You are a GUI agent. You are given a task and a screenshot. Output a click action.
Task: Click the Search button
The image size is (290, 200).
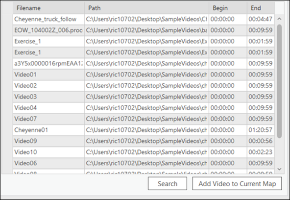168,183
